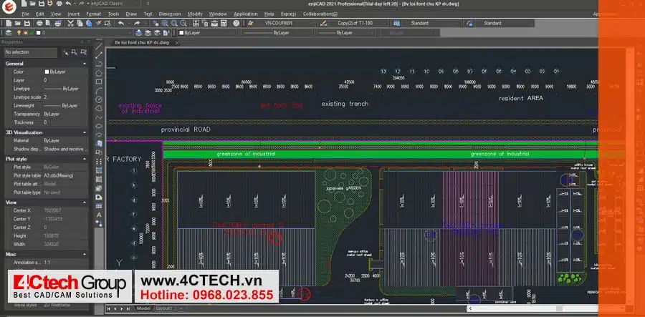This screenshot has width=645, height=317.
Task: Open the Format menu
Action: click(94, 14)
